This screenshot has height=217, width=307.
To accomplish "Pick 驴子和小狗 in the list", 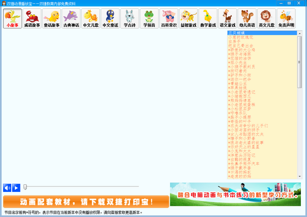I will point(262,75).
